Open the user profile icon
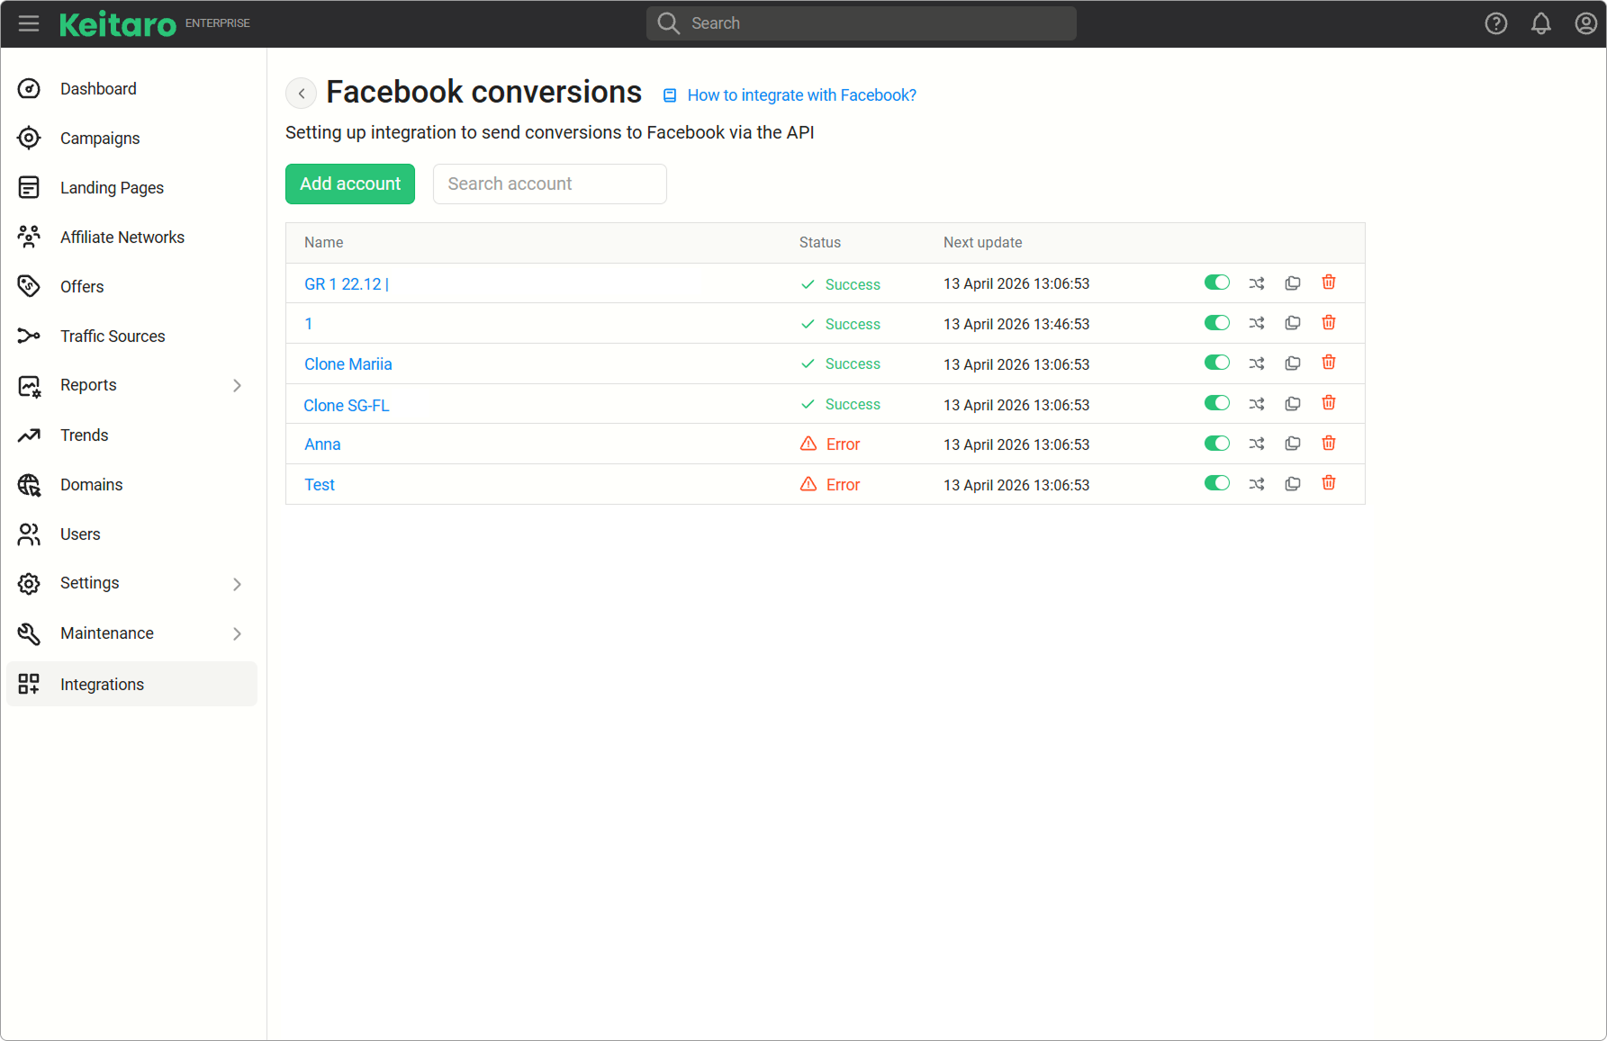The width and height of the screenshot is (1607, 1041). click(x=1585, y=23)
